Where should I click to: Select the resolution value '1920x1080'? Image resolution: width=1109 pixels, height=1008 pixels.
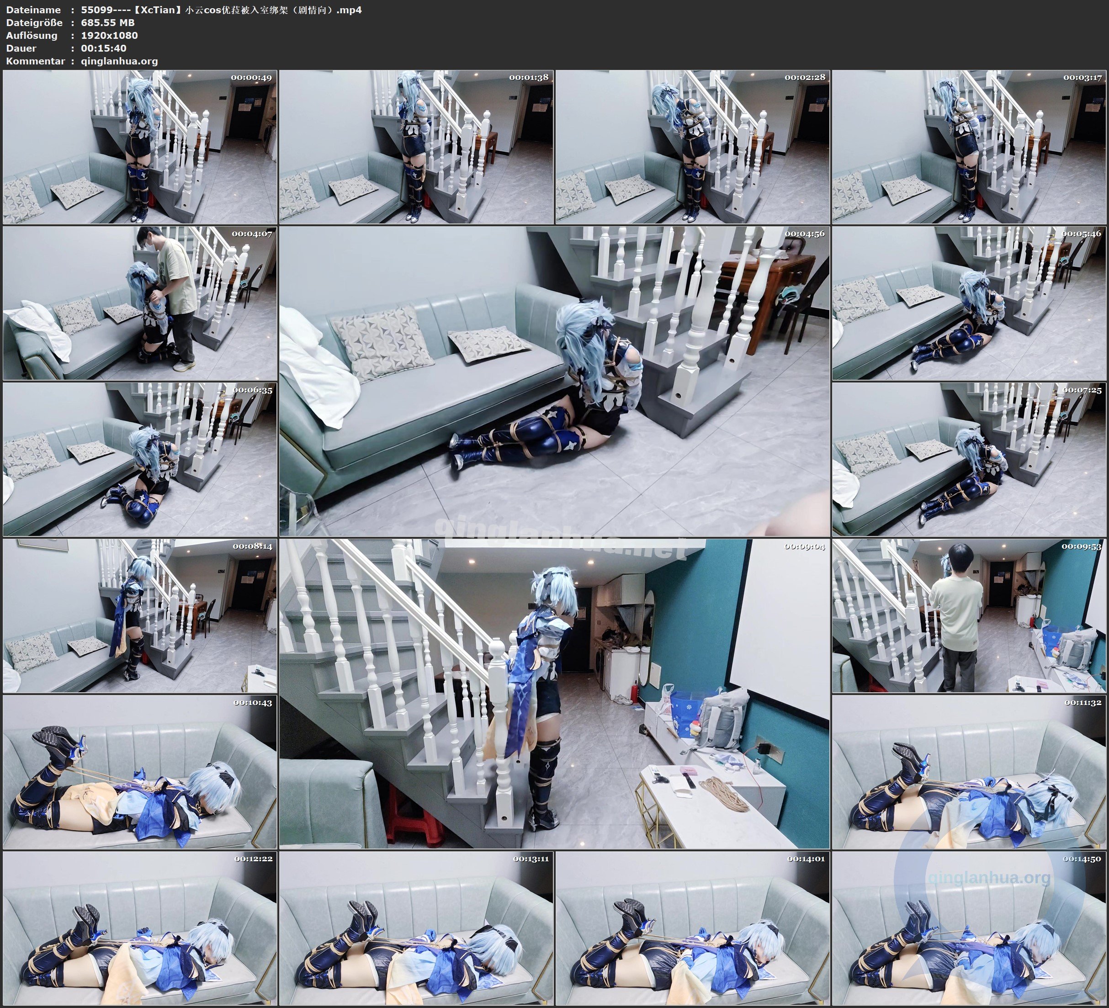click(109, 35)
